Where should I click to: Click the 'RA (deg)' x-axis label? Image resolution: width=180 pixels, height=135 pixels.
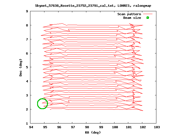tap(93, 132)
